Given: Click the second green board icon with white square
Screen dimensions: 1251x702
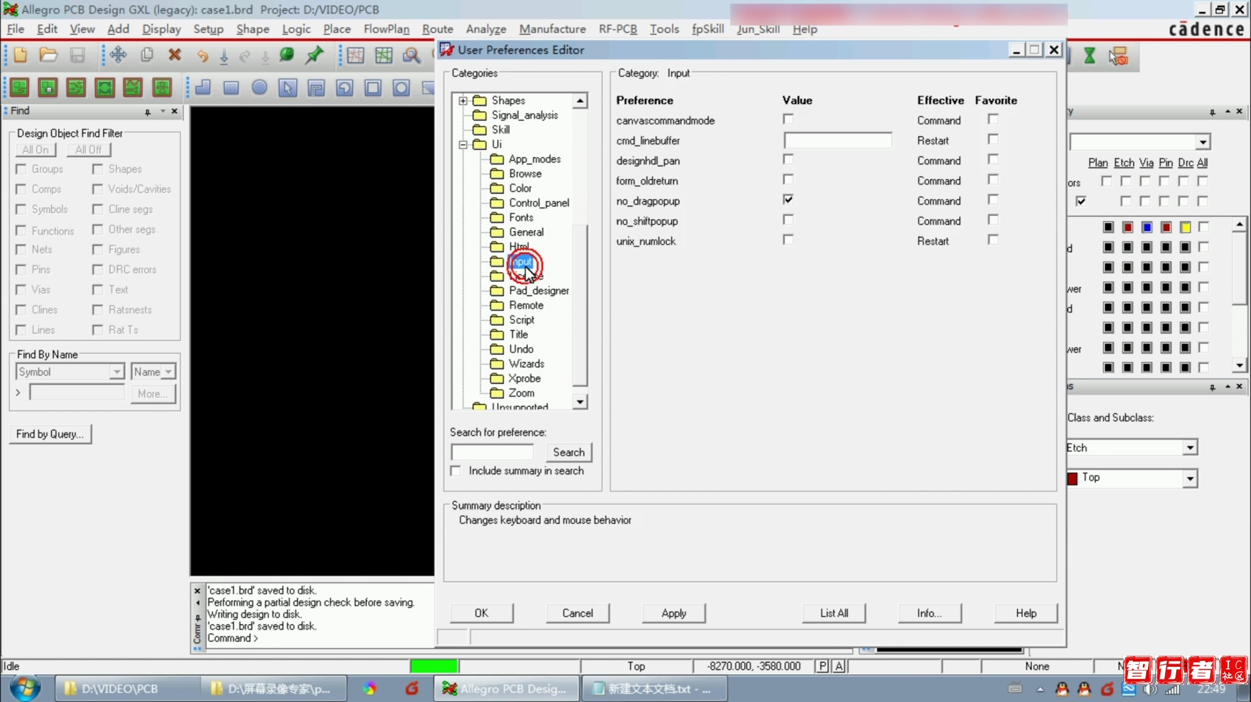Looking at the screenshot, I should point(48,87).
